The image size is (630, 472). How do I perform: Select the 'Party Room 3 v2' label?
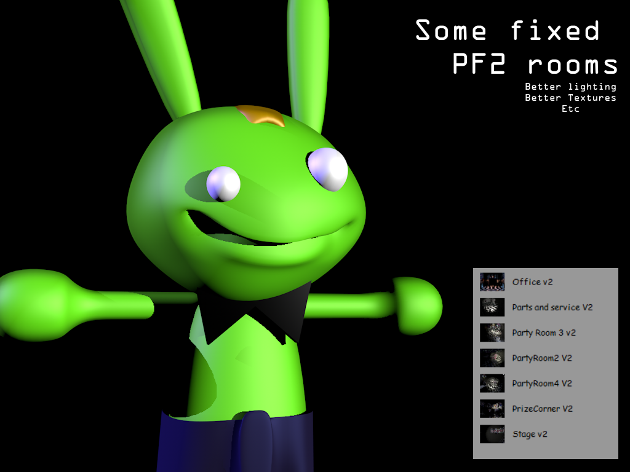pos(544,332)
